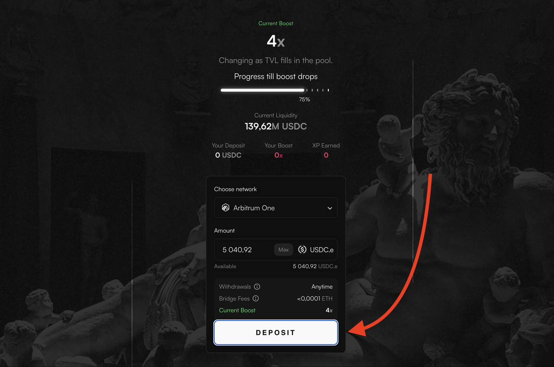The image size is (554, 367).
Task: Click the Your Boost 0x stat
Action: pos(278,150)
